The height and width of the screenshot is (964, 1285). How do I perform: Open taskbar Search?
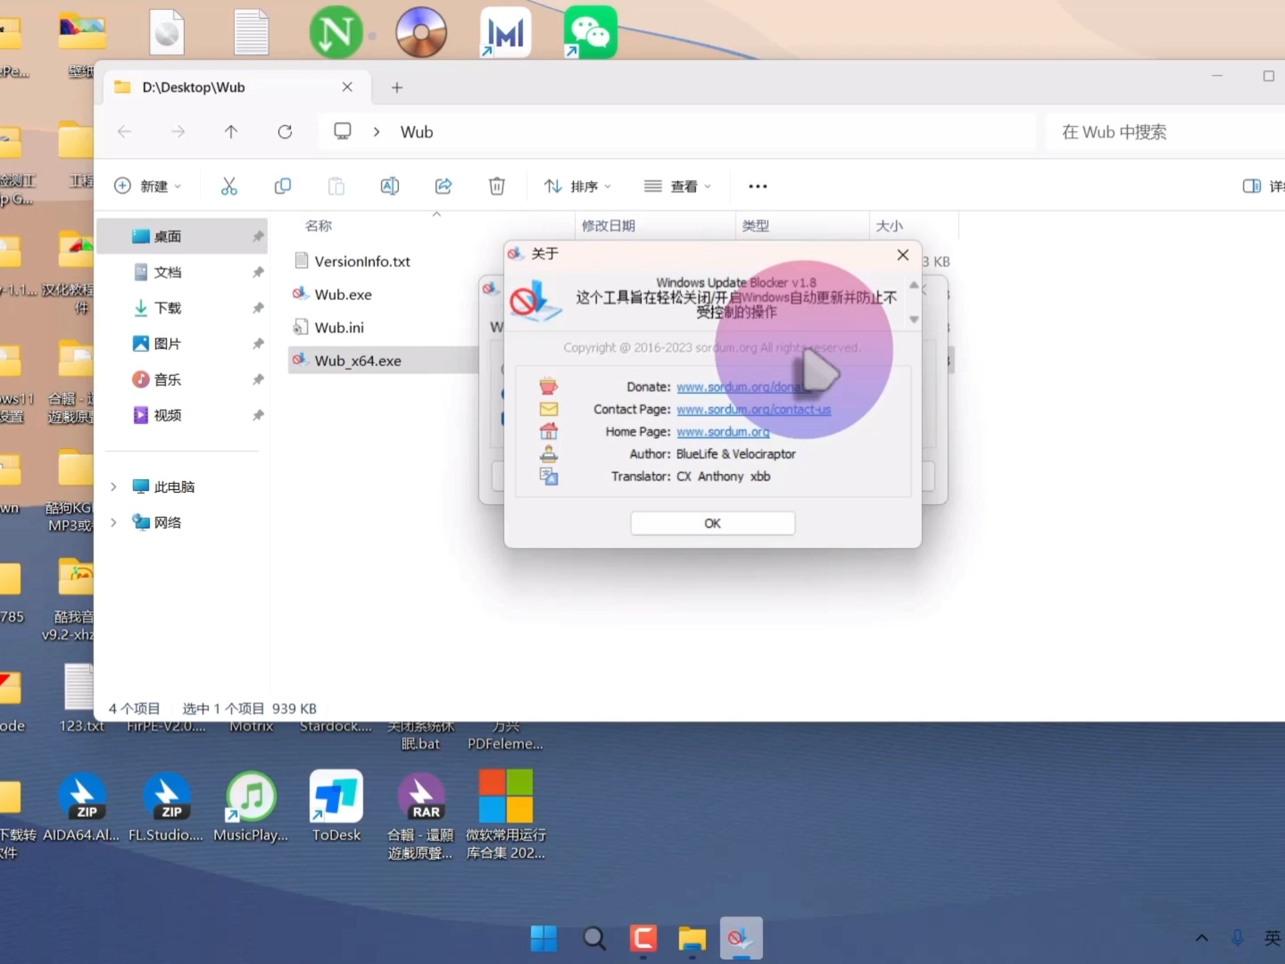click(594, 939)
